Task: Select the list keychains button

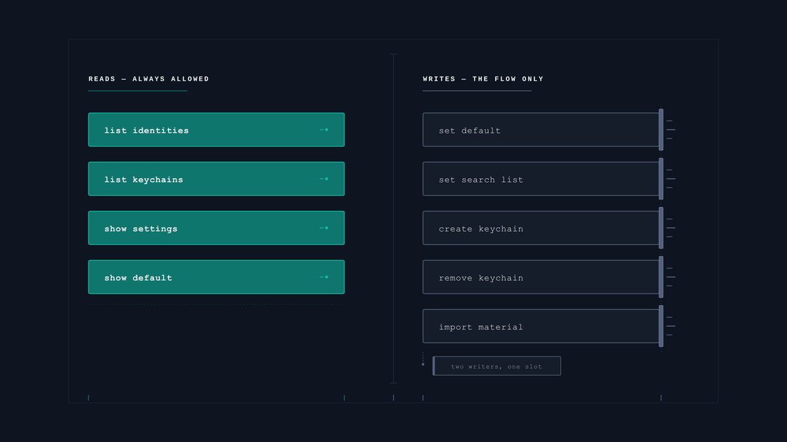Action: 216,179
